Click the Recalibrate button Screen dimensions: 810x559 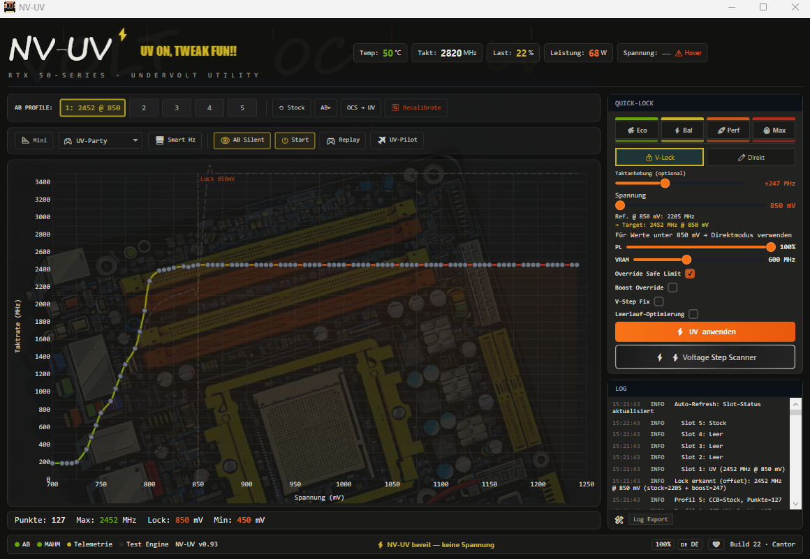[x=416, y=108]
